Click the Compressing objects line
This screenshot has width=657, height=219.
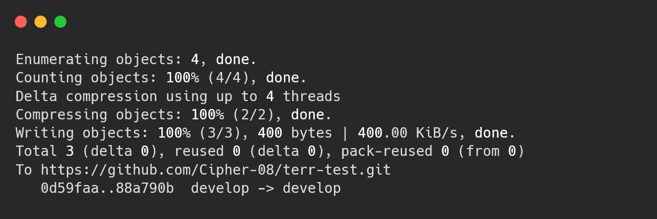(x=174, y=115)
